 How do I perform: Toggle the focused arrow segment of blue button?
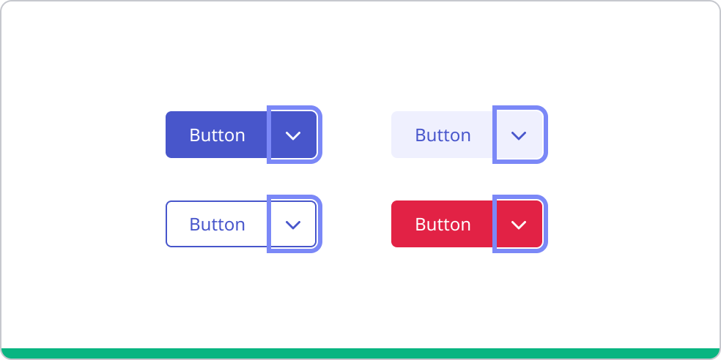tap(294, 135)
